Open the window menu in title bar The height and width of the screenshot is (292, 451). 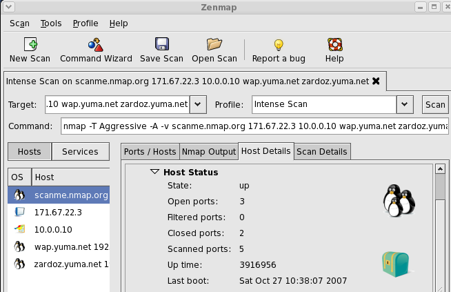click(9, 7)
